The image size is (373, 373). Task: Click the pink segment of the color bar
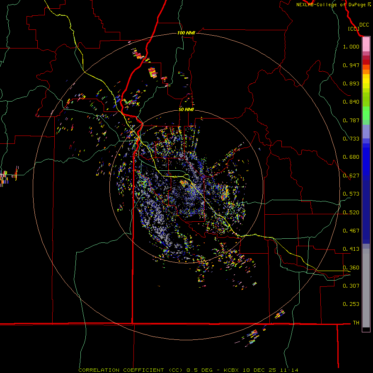pos(366,44)
